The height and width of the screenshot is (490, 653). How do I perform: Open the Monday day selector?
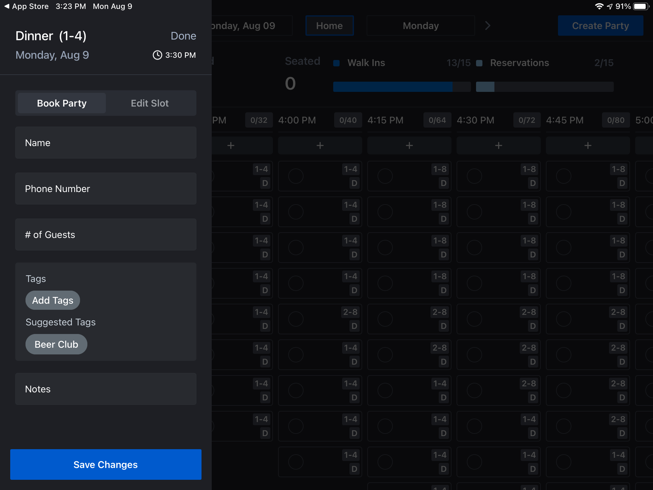coord(421,26)
